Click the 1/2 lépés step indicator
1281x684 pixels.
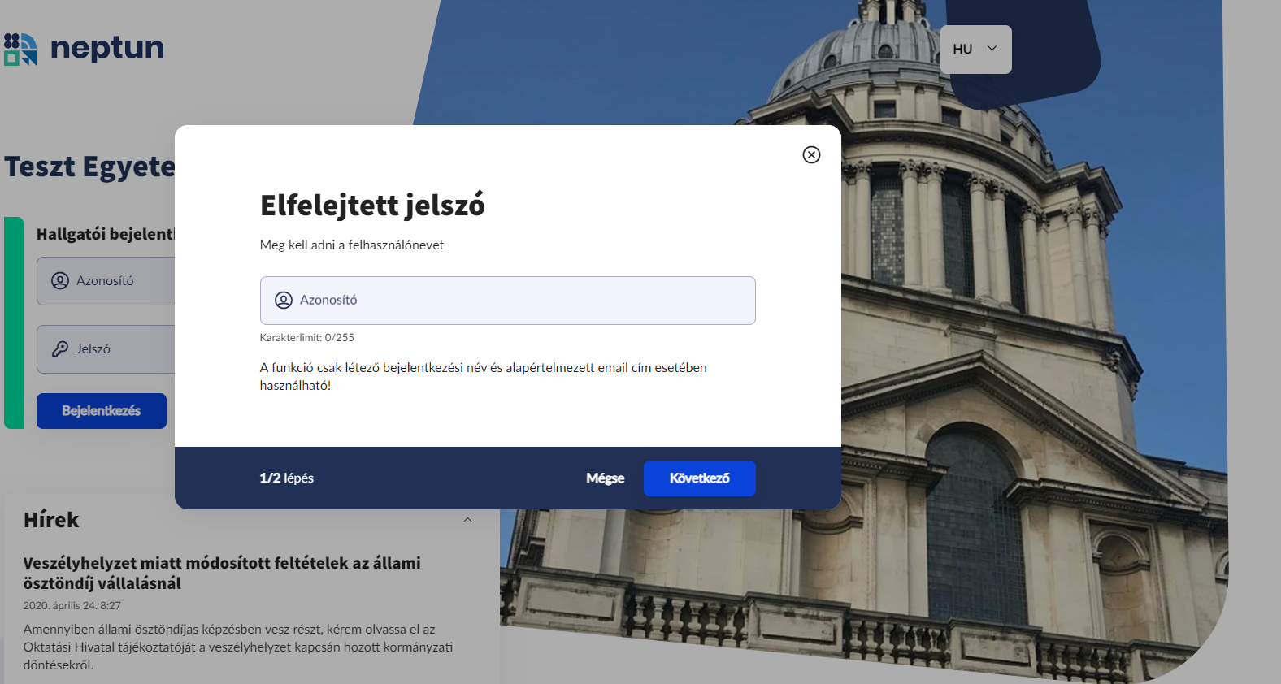[286, 478]
